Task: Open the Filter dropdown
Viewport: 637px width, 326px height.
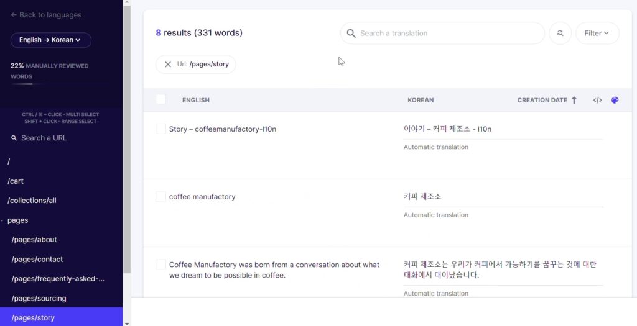Action: coord(597,34)
